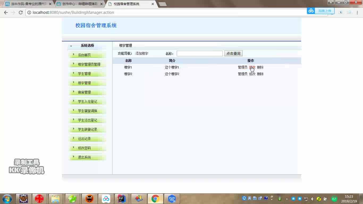Image resolution: width=363 pixels, height=204 pixels.
Task: Reload the page with the refresh icon
Action: 20,12
